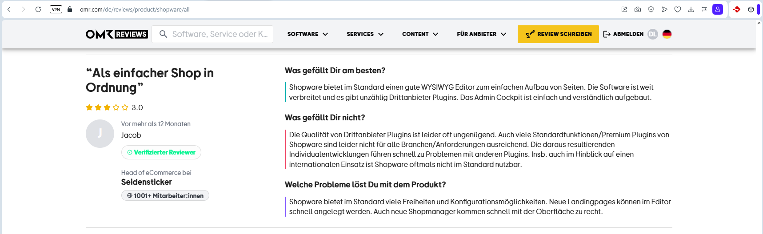Expand the SOFTWARE dropdown menu
The image size is (763, 234).
pos(308,34)
